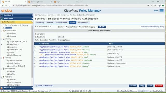The image size is (166, 93).
Task: Click the browser zoom magnifier icon
Action: click(x=152, y=6)
